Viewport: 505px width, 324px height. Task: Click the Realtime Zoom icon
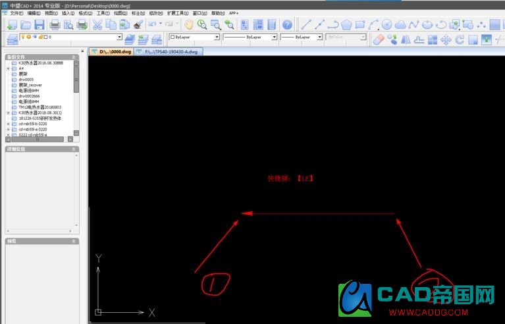coord(202,24)
